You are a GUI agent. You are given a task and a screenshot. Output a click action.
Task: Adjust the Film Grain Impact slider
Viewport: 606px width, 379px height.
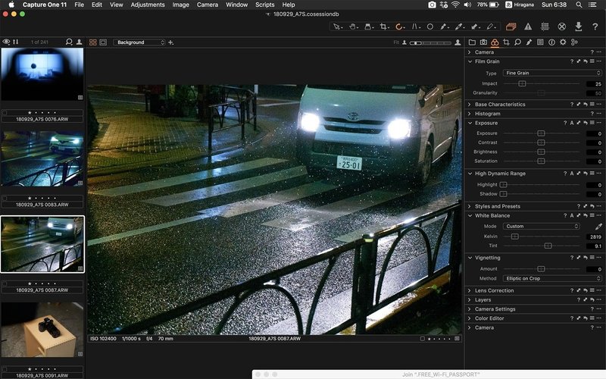(522, 83)
